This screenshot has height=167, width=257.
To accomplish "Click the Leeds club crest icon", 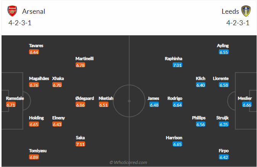I will point(245,11).
